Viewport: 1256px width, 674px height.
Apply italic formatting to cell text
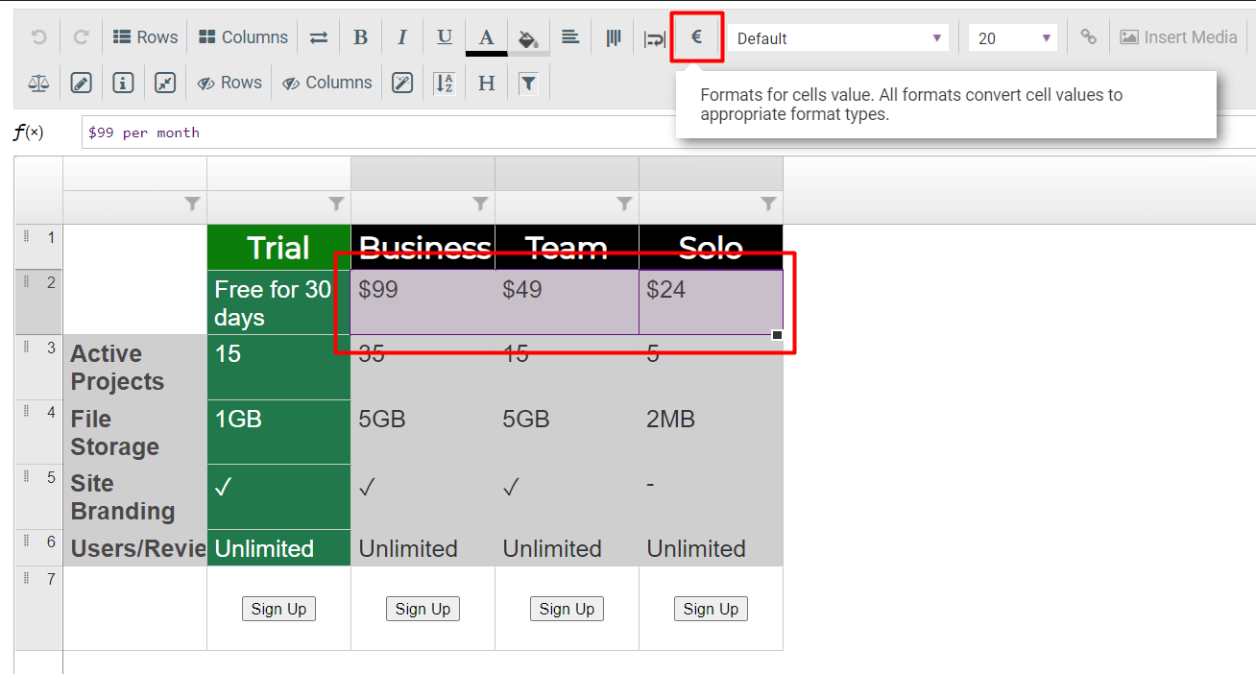402,36
